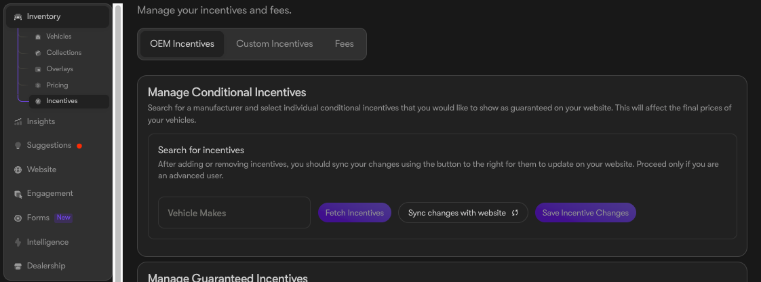Viewport: 761px width, 282px height.
Task: Click the Collections icon
Action: click(x=38, y=53)
